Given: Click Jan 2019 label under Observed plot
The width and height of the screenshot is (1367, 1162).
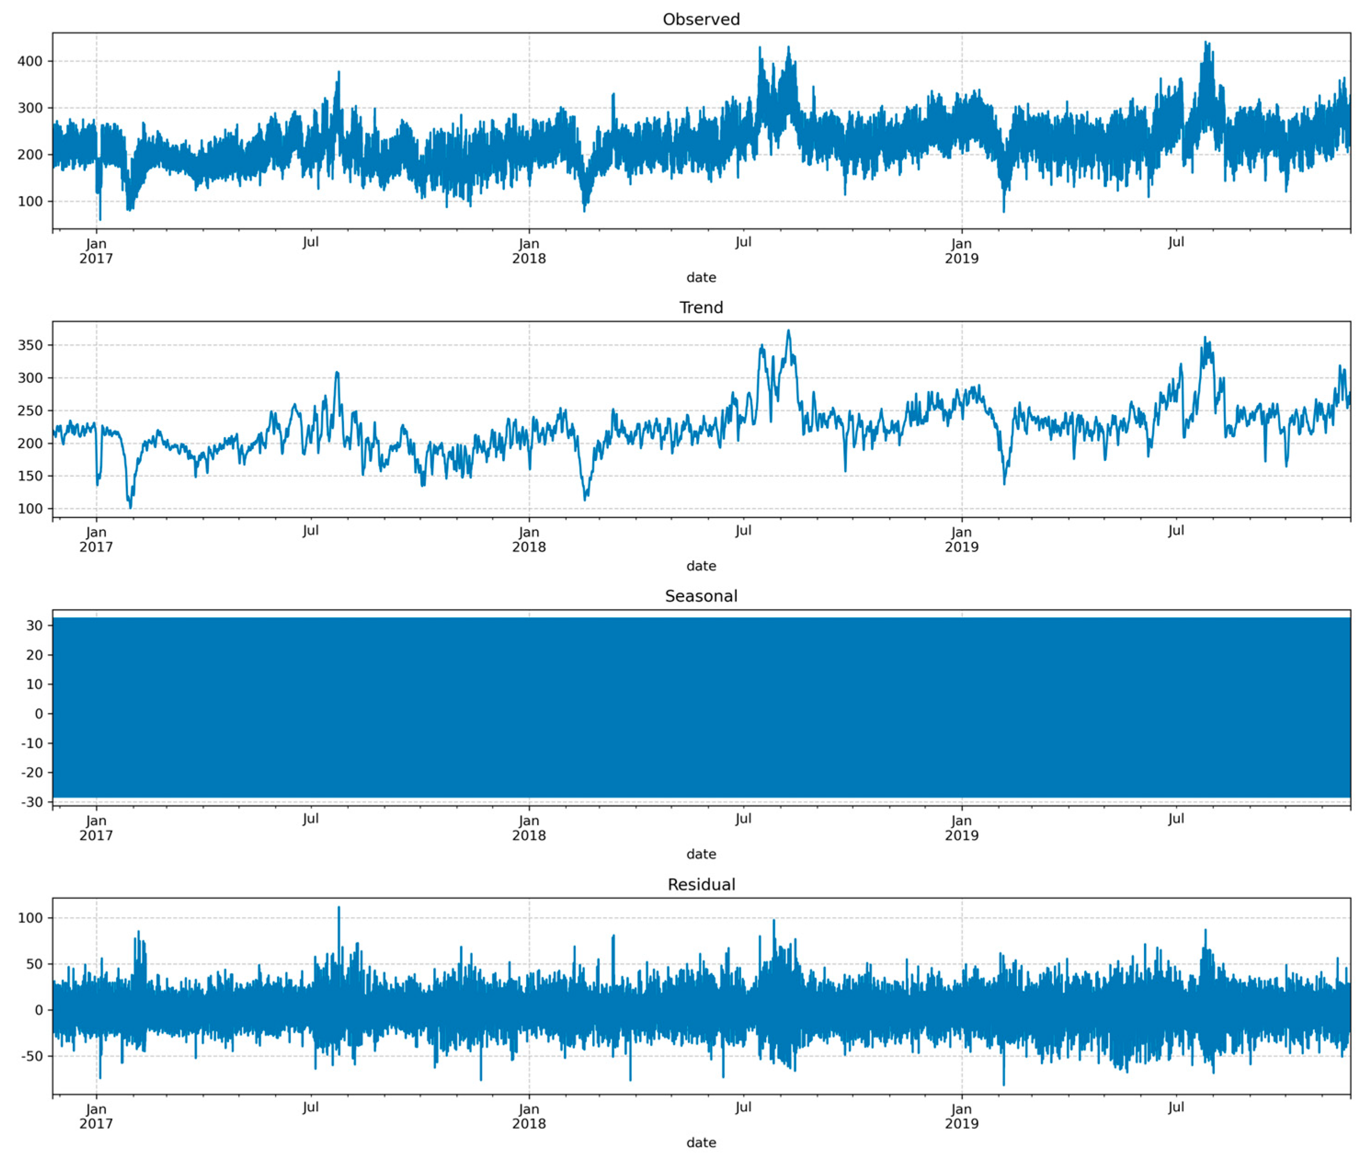Looking at the screenshot, I should pyautogui.click(x=961, y=251).
